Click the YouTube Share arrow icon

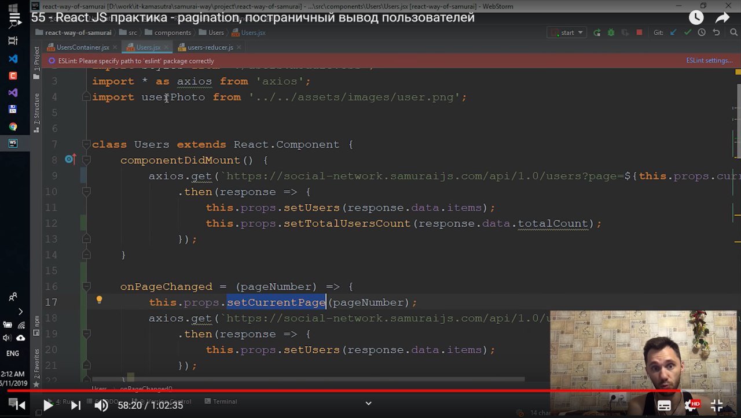724,18
